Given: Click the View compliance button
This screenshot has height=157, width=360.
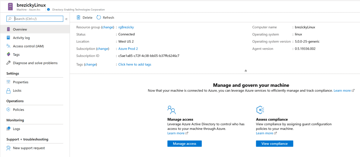Looking at the screenshot, I should 275,144.
